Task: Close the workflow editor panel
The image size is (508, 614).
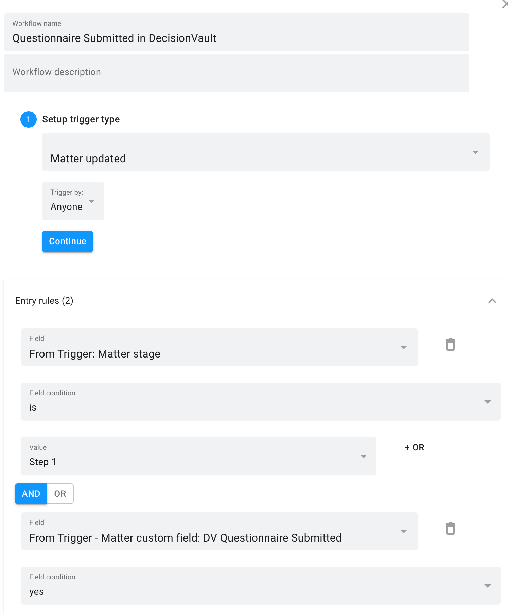Action: pos(505,4)
